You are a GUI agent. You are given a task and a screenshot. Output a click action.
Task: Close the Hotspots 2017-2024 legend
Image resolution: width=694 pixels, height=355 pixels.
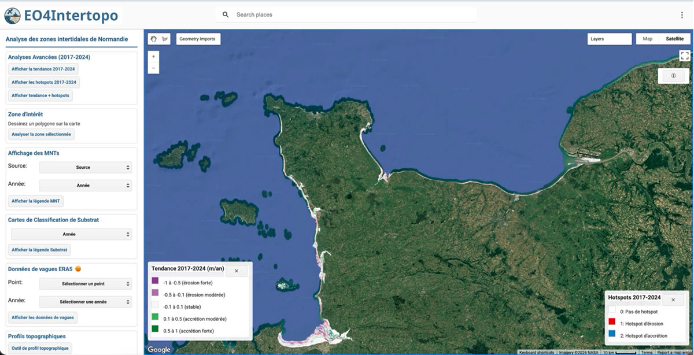(x=673, y=299)
